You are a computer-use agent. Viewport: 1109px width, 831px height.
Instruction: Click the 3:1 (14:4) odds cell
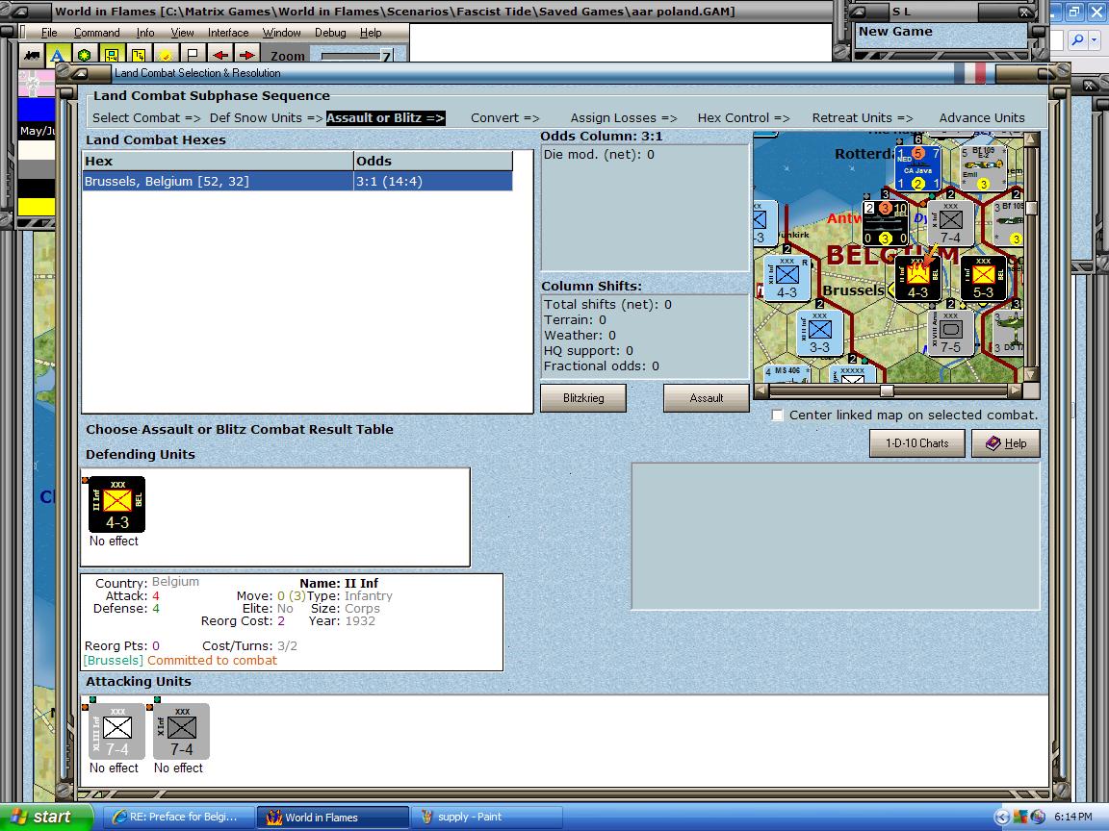[433, 182]
